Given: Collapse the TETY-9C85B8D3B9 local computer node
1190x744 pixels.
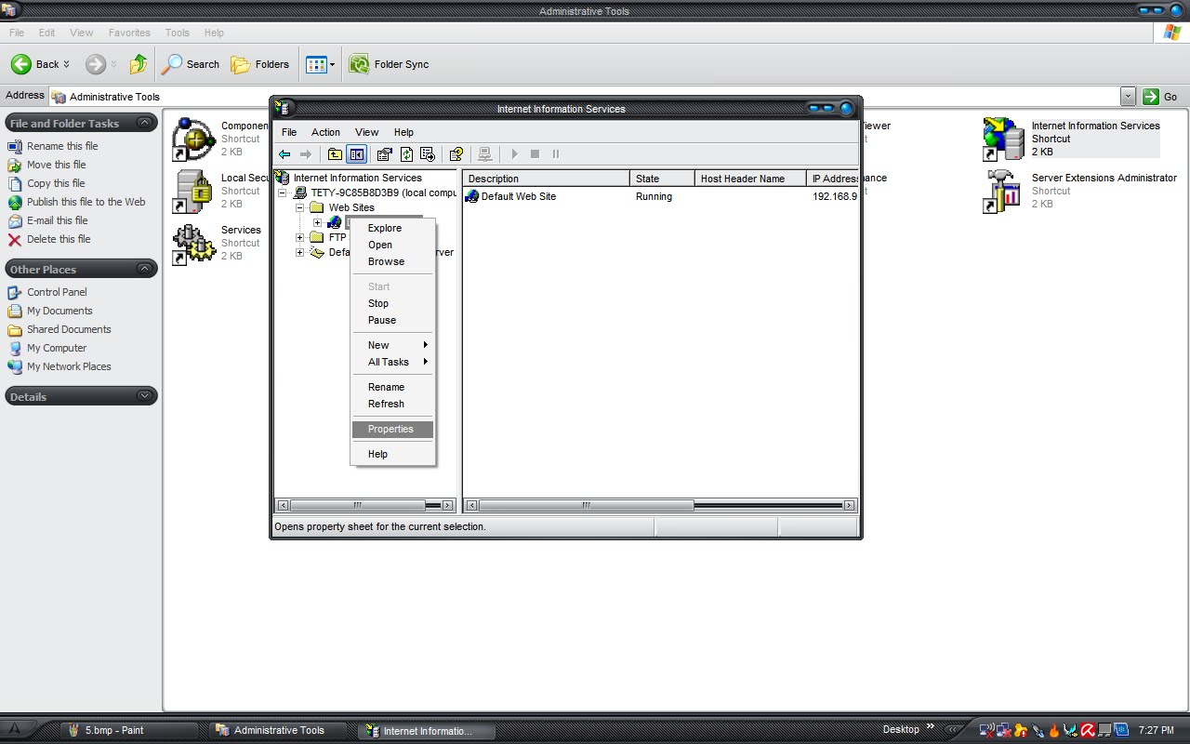Looking at the screenshot, I should [283, 193].
